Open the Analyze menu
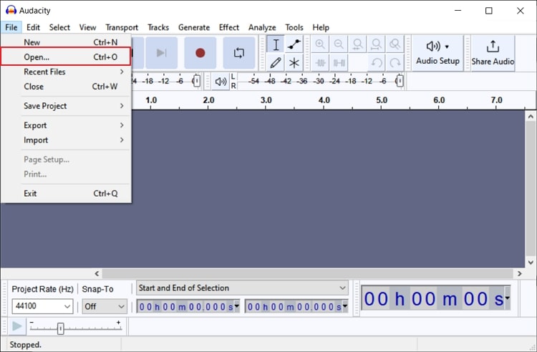This screenshot has width=537, height=352. point(262,27)
